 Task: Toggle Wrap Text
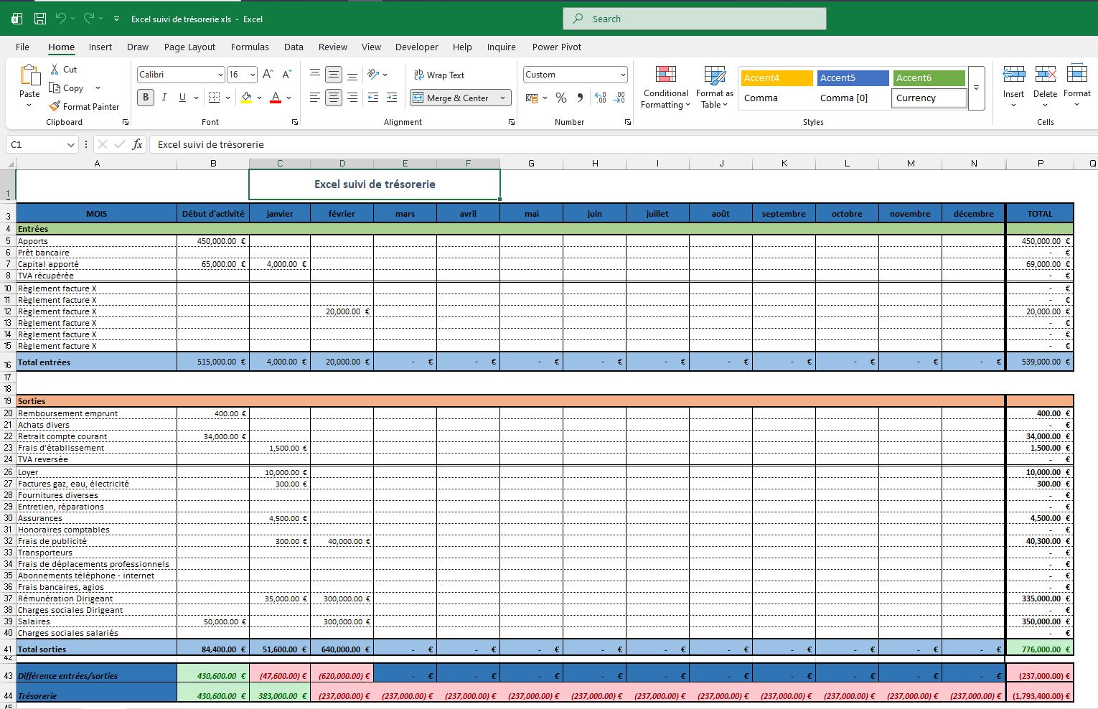pos(439,75)
